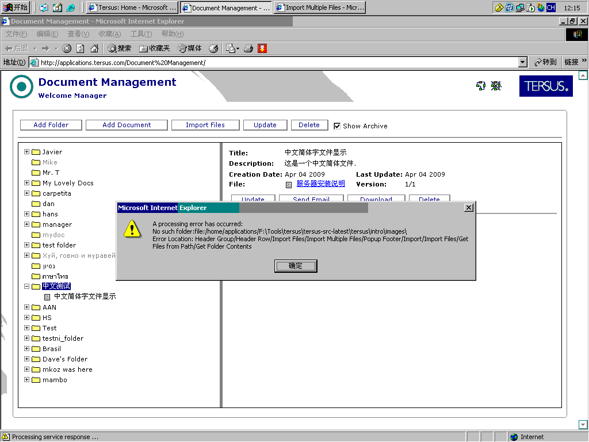Open the 服务器安装说明 file link
Image resolution: width=589 pixels, height=442 pixels.
tap(320, 184)
